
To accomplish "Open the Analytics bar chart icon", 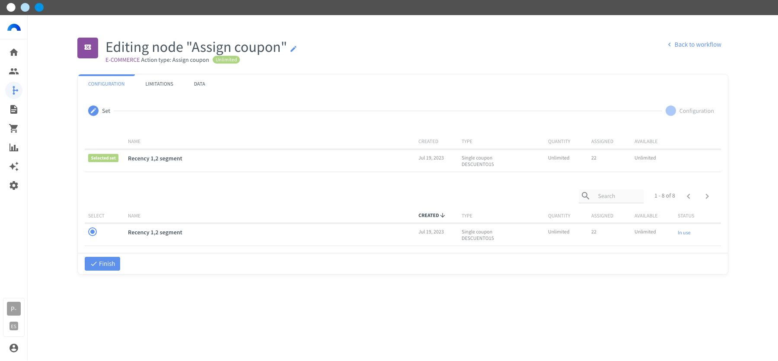I will [x=14, y=147].
